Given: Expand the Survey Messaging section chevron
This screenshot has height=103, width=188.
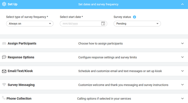Looking at the screenshot, I should pos(182,85).
